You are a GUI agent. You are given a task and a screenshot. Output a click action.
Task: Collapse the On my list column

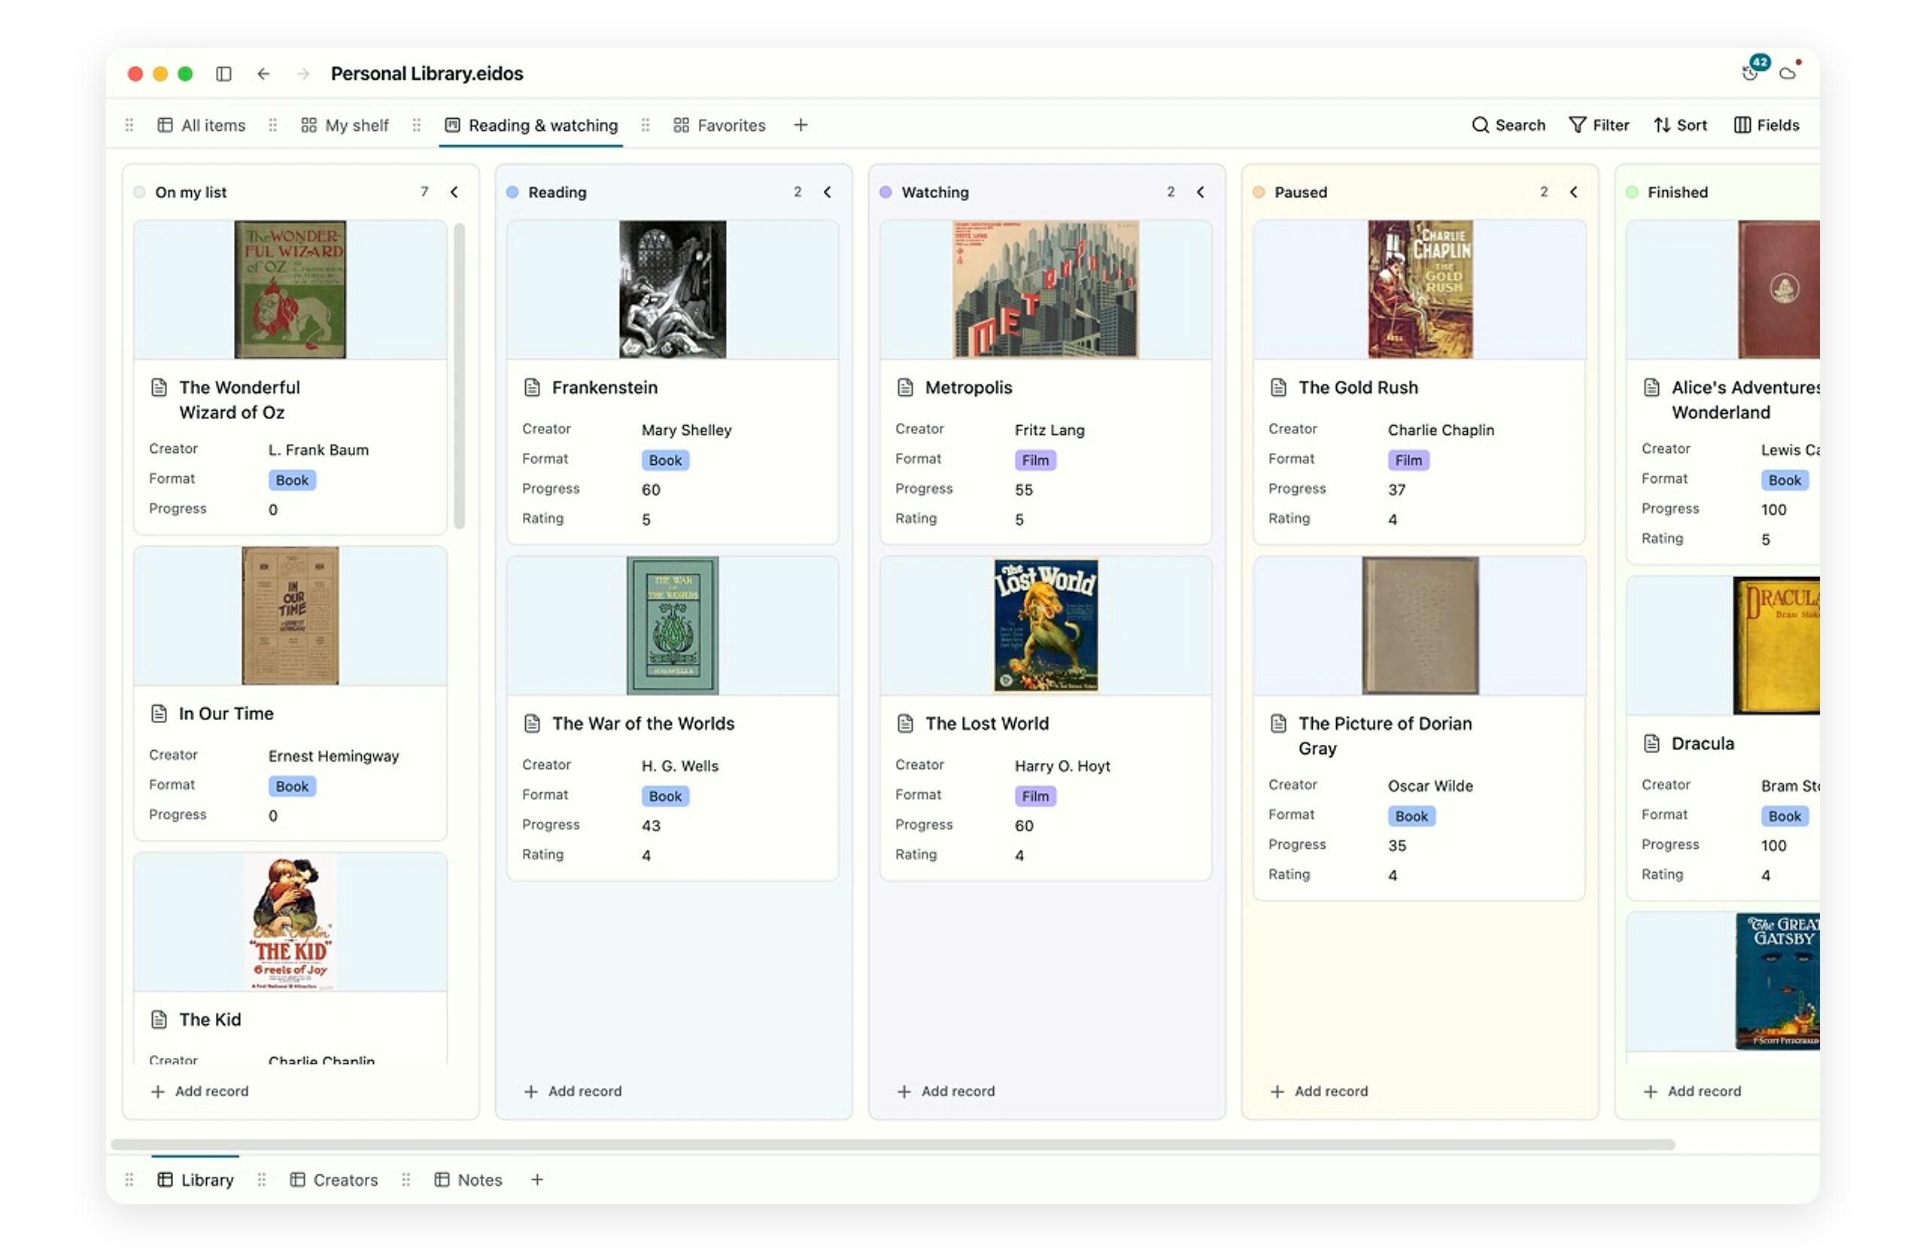[x=454, y=192]
